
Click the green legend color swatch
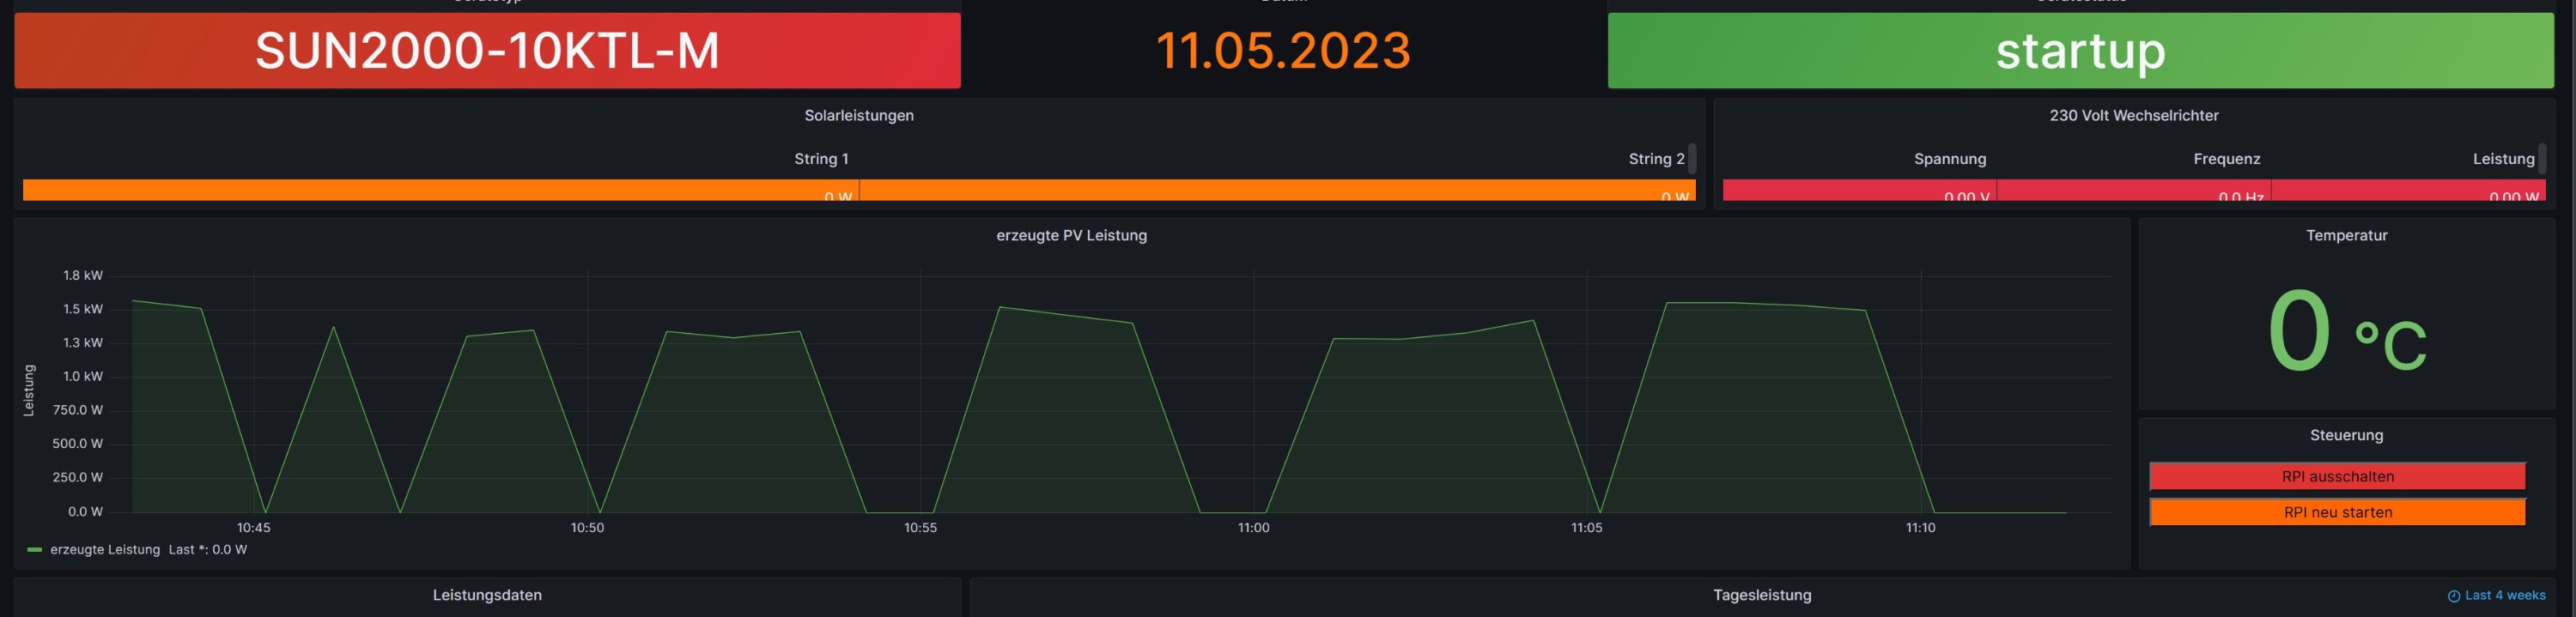point(35,550)
